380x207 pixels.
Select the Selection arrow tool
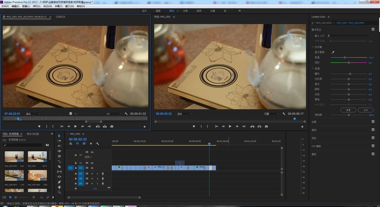(59, 136)
